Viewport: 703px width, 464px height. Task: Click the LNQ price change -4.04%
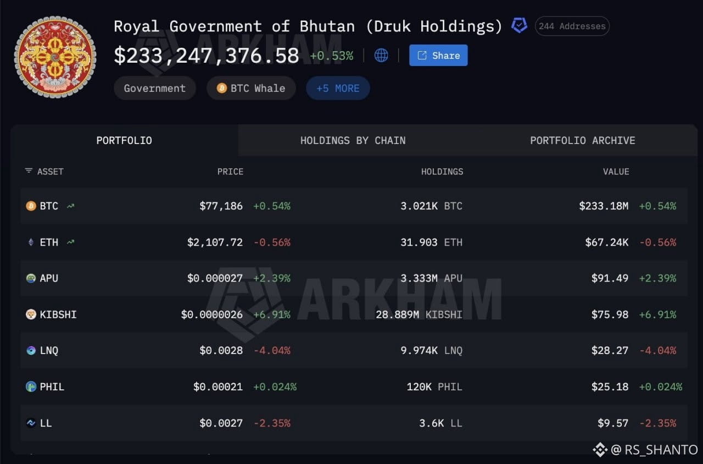[272, 350]
